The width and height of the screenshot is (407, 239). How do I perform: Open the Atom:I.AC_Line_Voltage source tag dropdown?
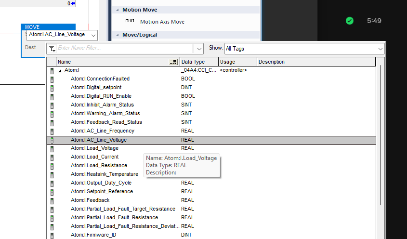tap(92, 35)
